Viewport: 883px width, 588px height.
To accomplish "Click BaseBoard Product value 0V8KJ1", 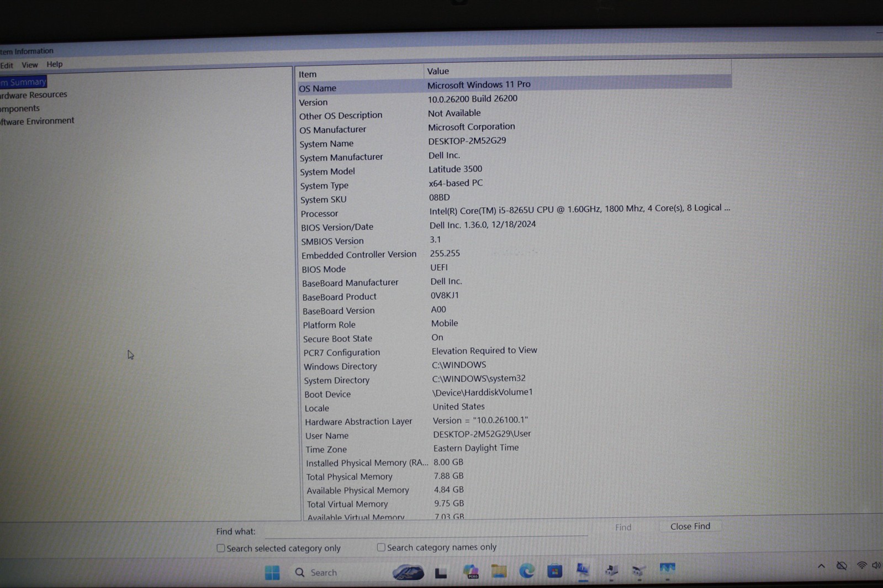I will [445, 295].
